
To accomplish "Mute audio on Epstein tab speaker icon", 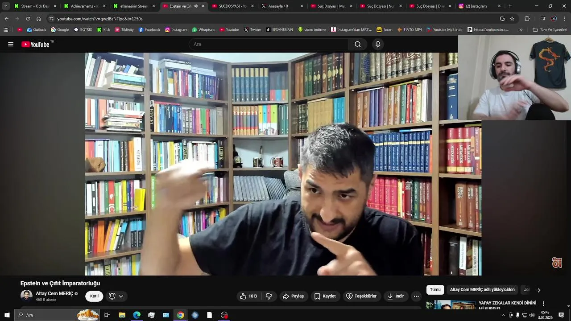I will (x=196, y=6).
